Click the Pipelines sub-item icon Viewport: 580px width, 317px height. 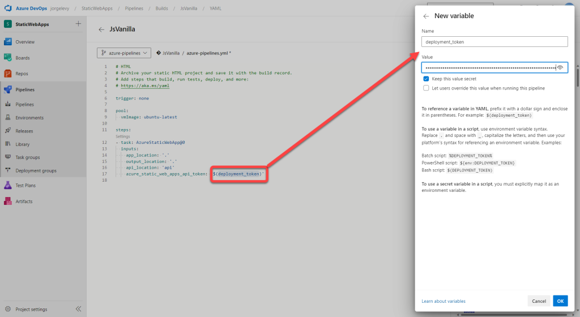(x=8, y=104)
